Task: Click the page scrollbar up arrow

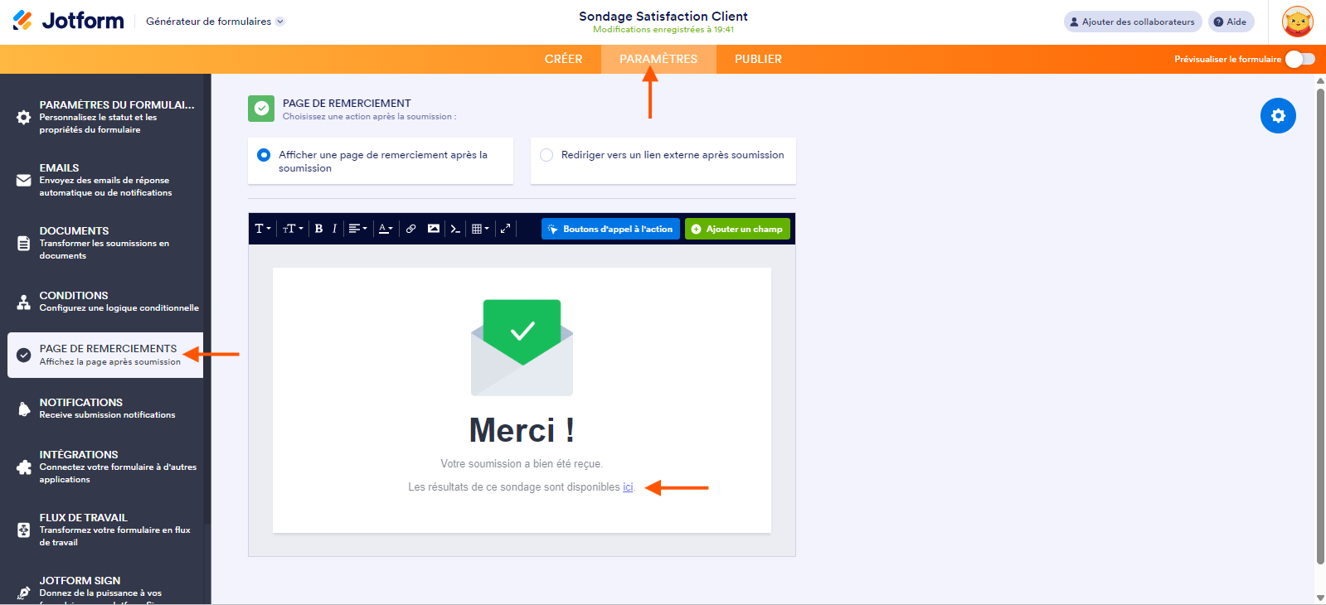Action: [1320, 81]
